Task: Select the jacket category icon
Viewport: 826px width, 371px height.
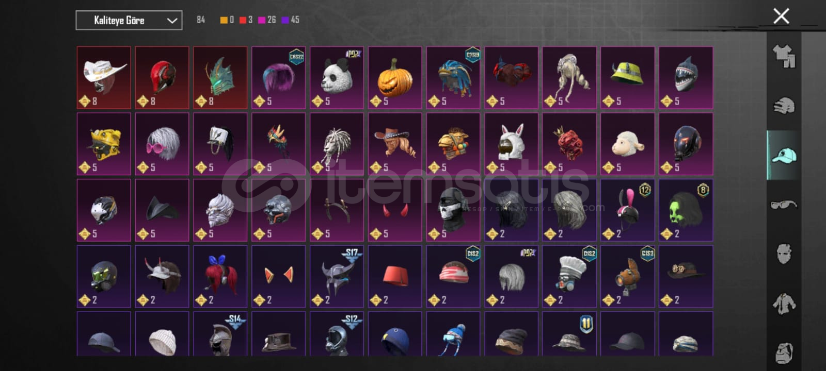Action: click(x=784, y=303)
